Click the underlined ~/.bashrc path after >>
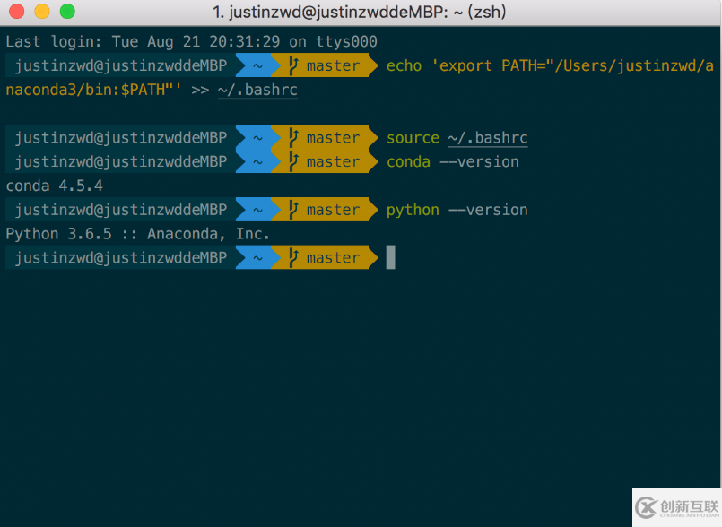This screenshot has width=722, height=527. tap(257, 90)
